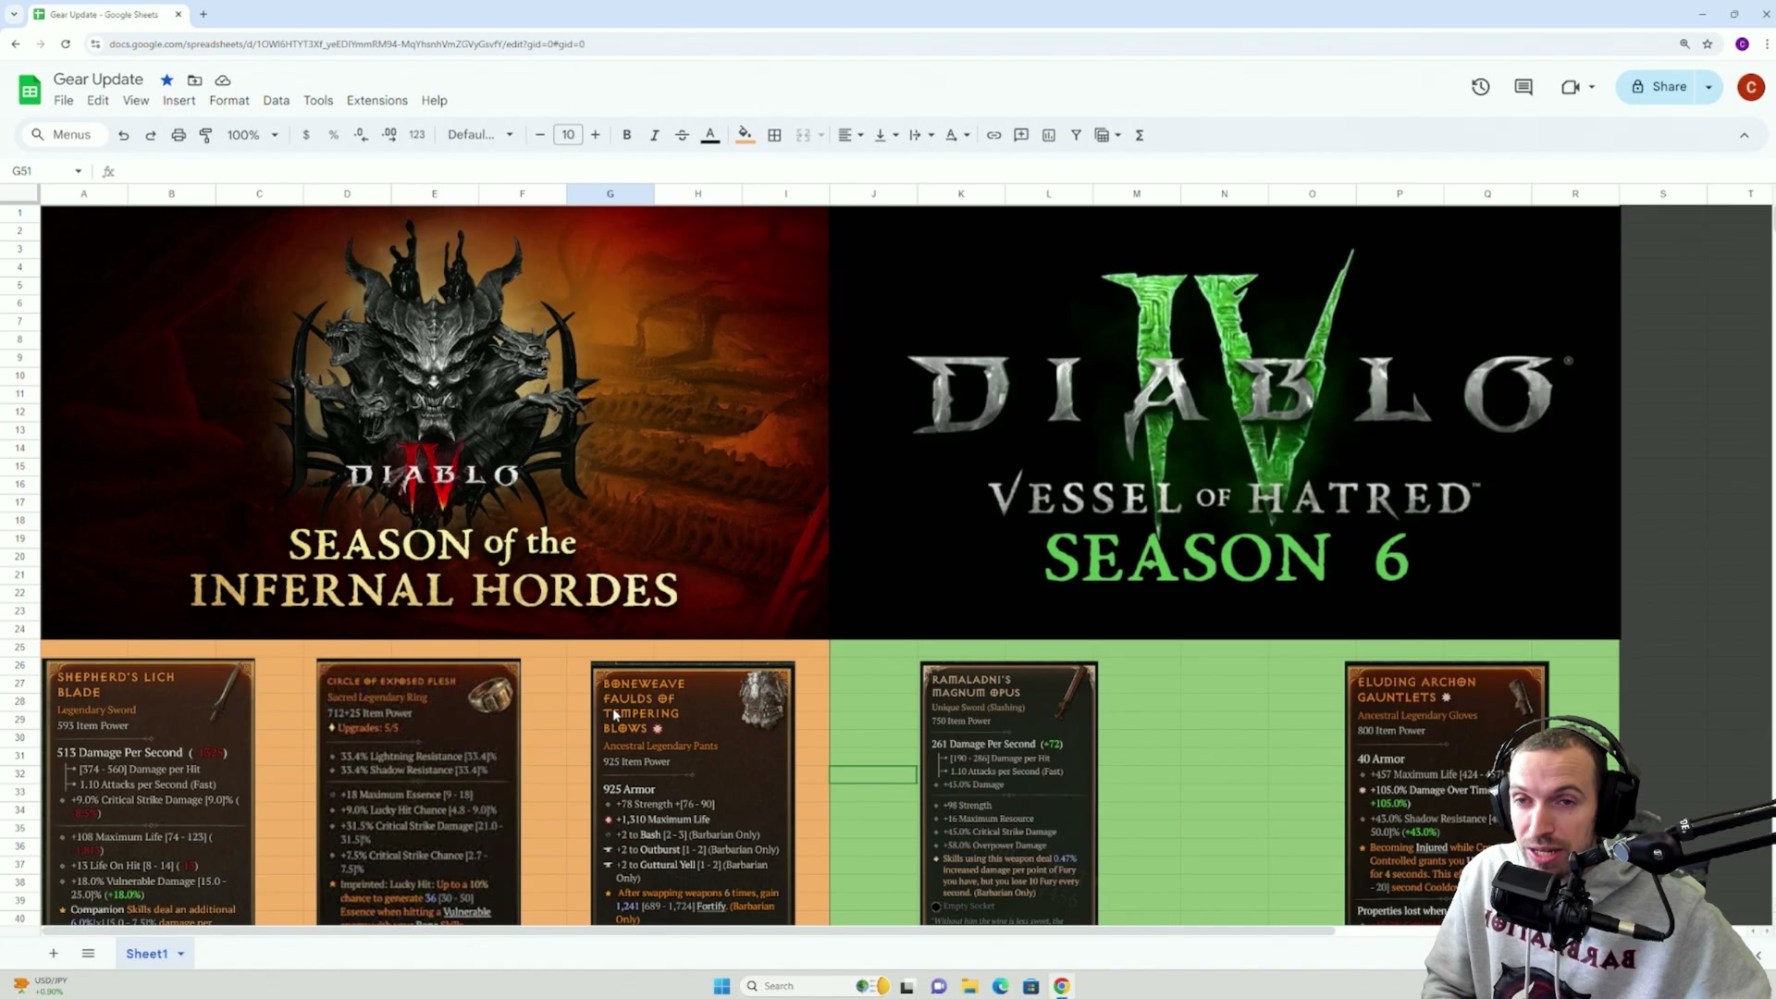Viewport: 1776px width, 999px height.
Task: Open the font family dropdown
Action: tap(480, 135)
